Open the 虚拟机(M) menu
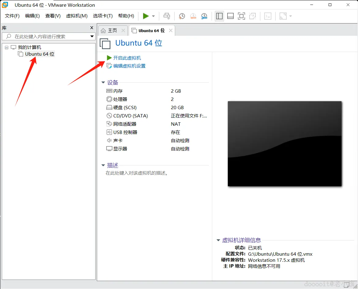This screenshot has height=289, width=358. tap(77, 16)
